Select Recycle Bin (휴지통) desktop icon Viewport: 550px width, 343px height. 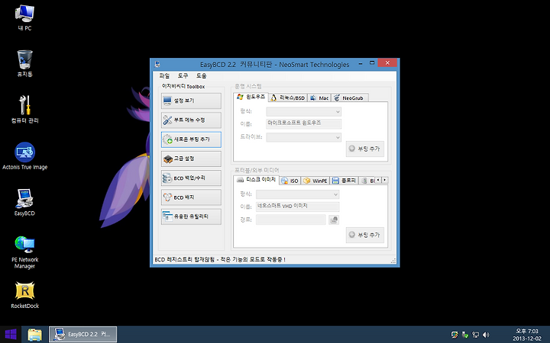tap(24, 63)
